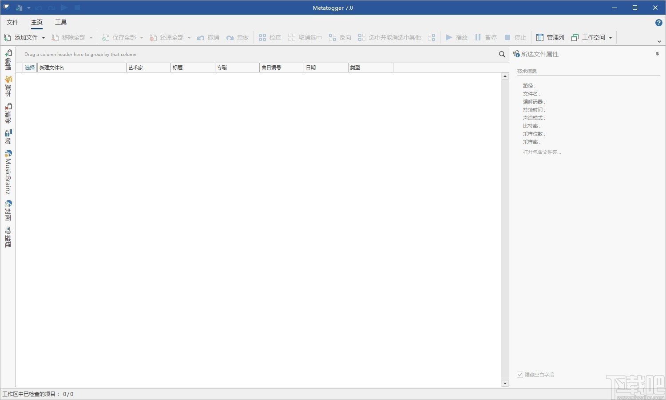Viewport: 666px width, 400px height.
Task: Click the 反向 (Invert) toolbar button
Action: coord(340,37)
